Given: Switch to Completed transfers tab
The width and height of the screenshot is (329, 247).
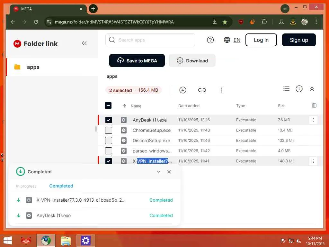Looking at the screenshot, I should pyautogui.click(x=61, y=186).
